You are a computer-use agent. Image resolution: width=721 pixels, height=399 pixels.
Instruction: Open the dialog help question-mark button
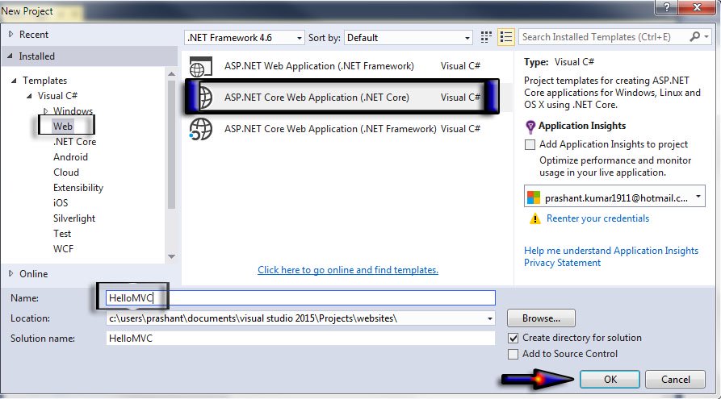[666, 7]
